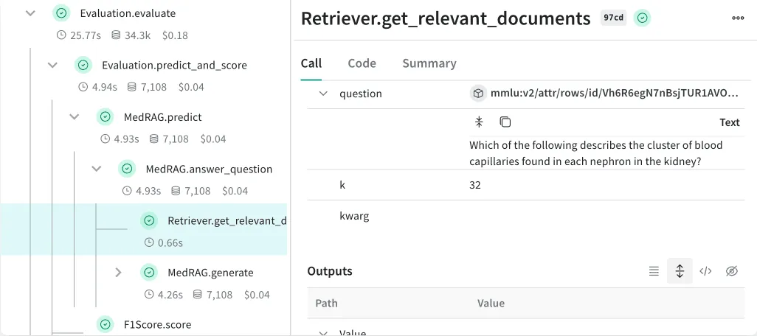The height and width of the screenshot is (336, 757).
Task: Collapse the question input row
Action: tap(323, 94)
